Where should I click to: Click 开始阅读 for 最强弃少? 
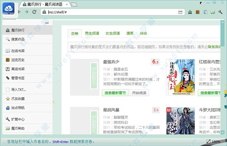(x=139, y=93)
